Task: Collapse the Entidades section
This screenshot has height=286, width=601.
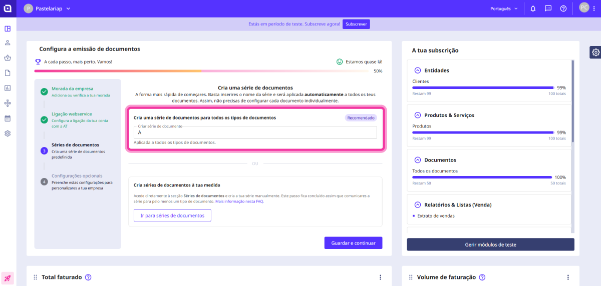Action: tap(418, 70)
